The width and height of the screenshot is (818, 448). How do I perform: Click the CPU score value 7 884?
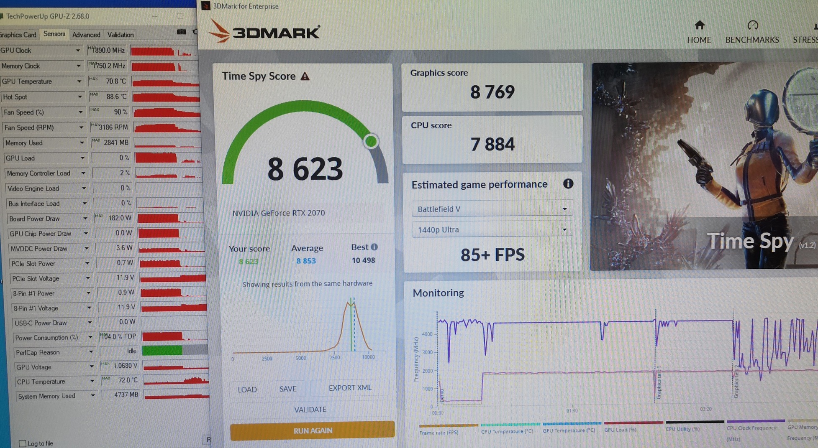pyautogui.click(x=492, y=145)
